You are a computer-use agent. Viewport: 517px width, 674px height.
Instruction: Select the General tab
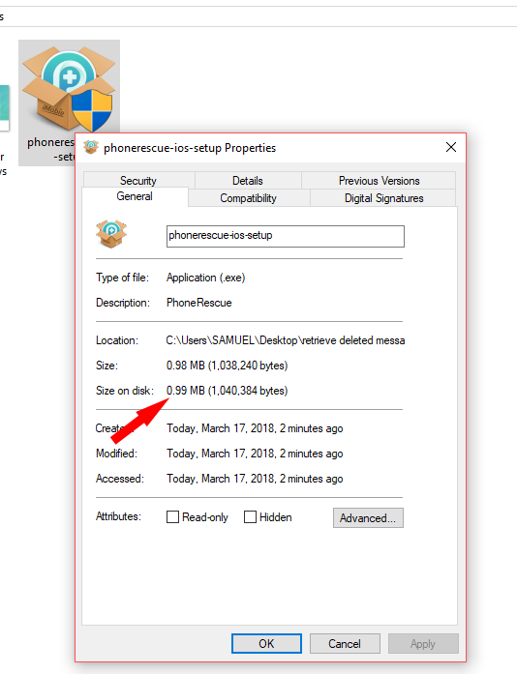pyautogui.click(x=135, y=196)
